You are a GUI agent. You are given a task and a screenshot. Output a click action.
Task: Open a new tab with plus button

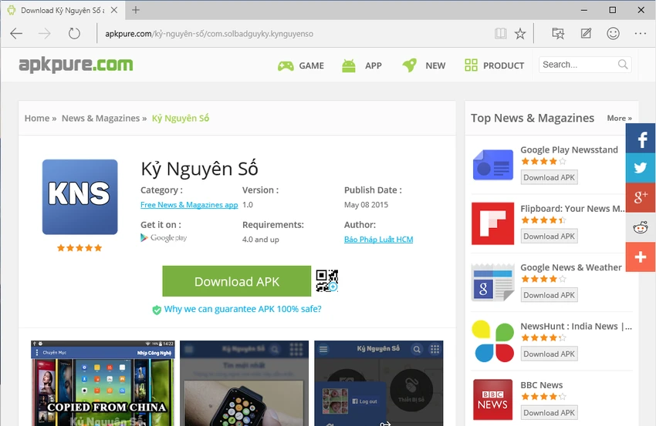[x=136, y=10]
